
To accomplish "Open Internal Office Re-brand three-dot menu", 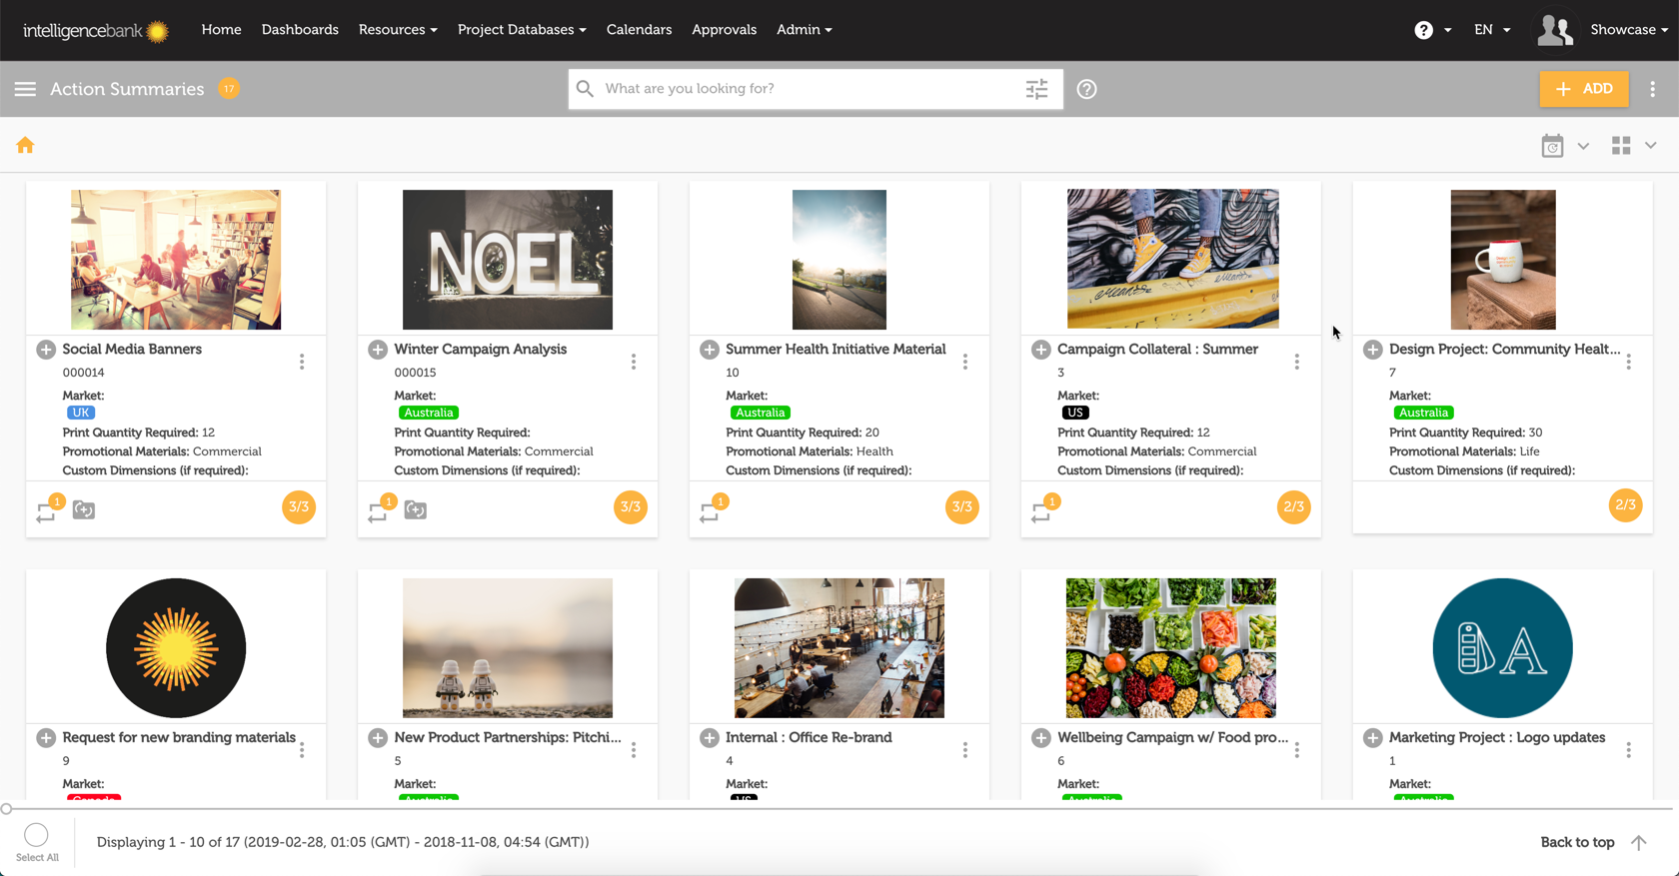I will [x=965, y=750].
